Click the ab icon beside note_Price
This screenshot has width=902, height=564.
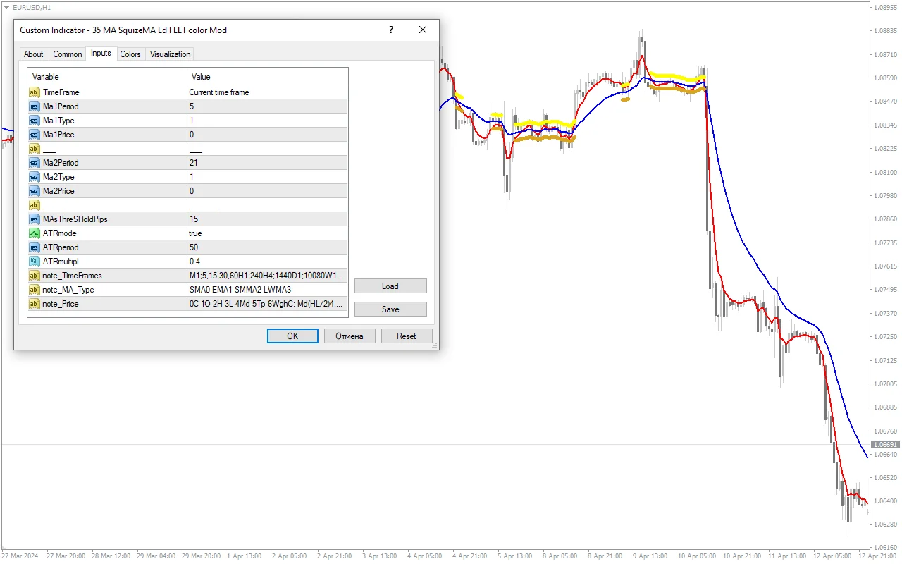pyautogui.click(x=34, y=303)
